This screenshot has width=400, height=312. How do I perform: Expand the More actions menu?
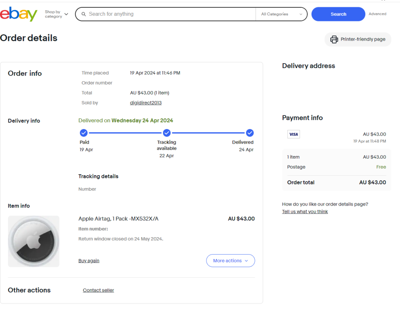click(230, 261)
